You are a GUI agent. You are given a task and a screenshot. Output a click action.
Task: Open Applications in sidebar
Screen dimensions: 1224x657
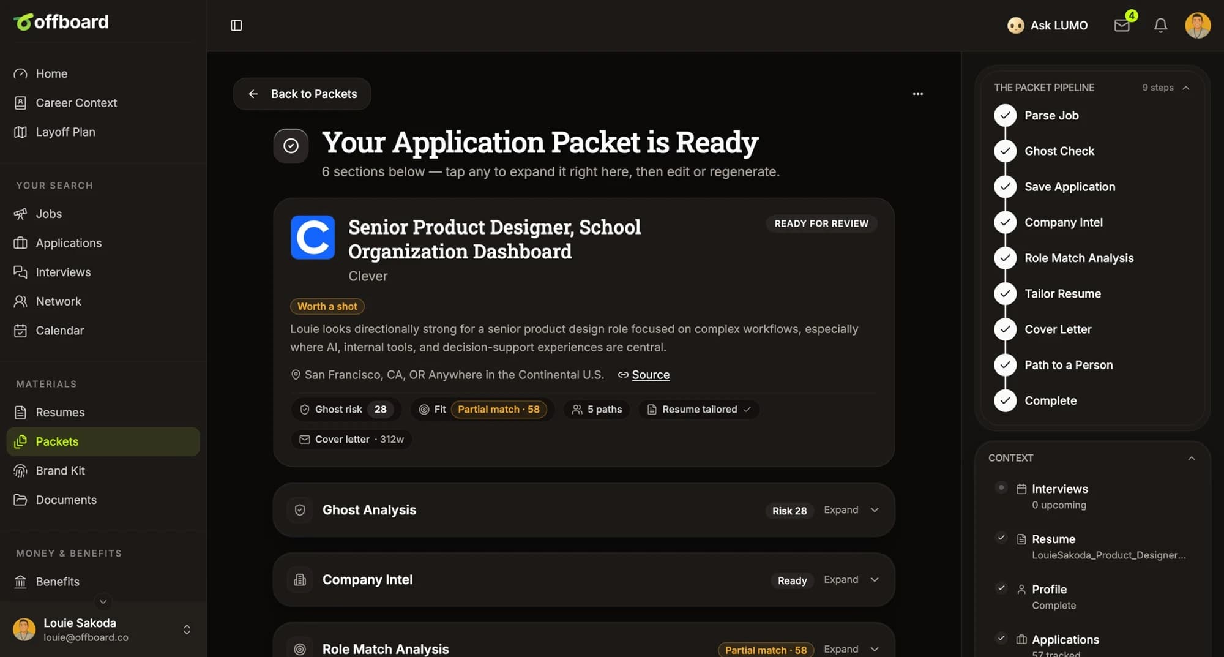click(103, 243)
